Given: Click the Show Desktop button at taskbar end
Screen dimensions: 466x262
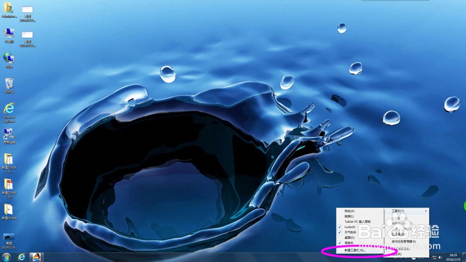Looking at the screenshot, I should tap(464, 257).
